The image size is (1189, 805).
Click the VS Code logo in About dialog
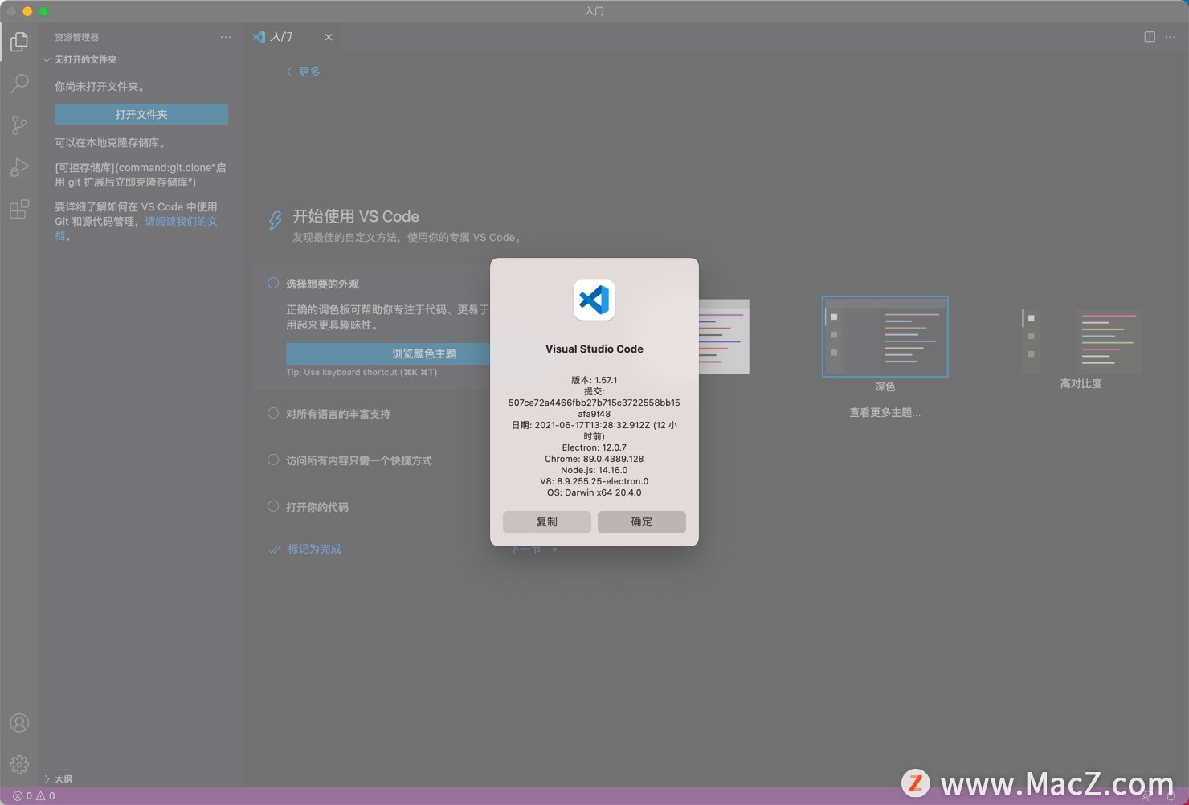click(594, 300)
